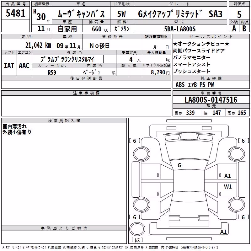Click the exterior rating A
Screen dimensions: 251x251
point(234,29)
